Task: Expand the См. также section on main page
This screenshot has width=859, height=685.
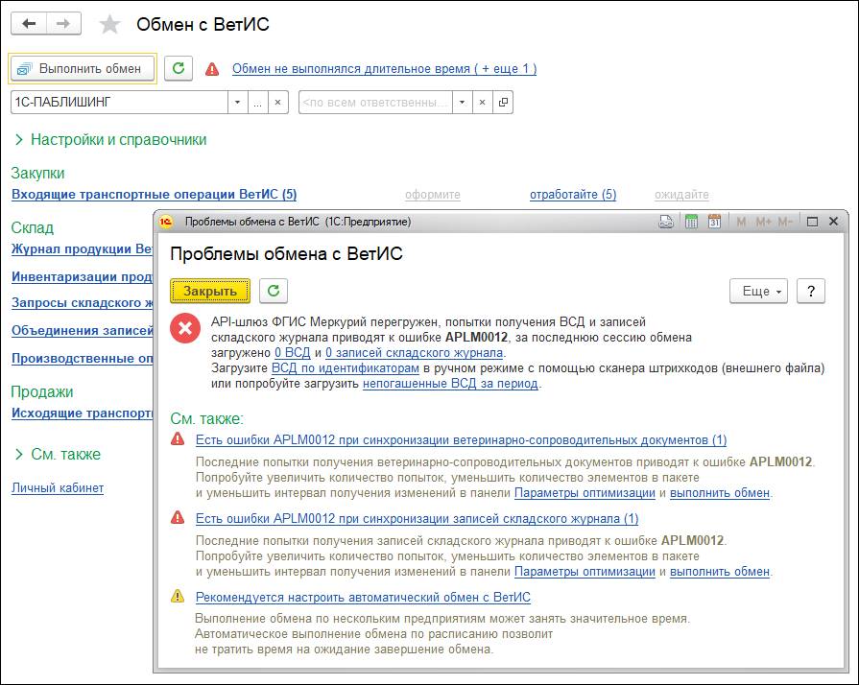Action: 59,455
